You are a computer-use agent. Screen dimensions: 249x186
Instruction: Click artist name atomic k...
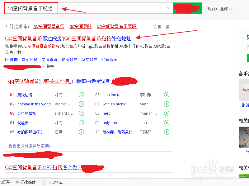[64, 104]
